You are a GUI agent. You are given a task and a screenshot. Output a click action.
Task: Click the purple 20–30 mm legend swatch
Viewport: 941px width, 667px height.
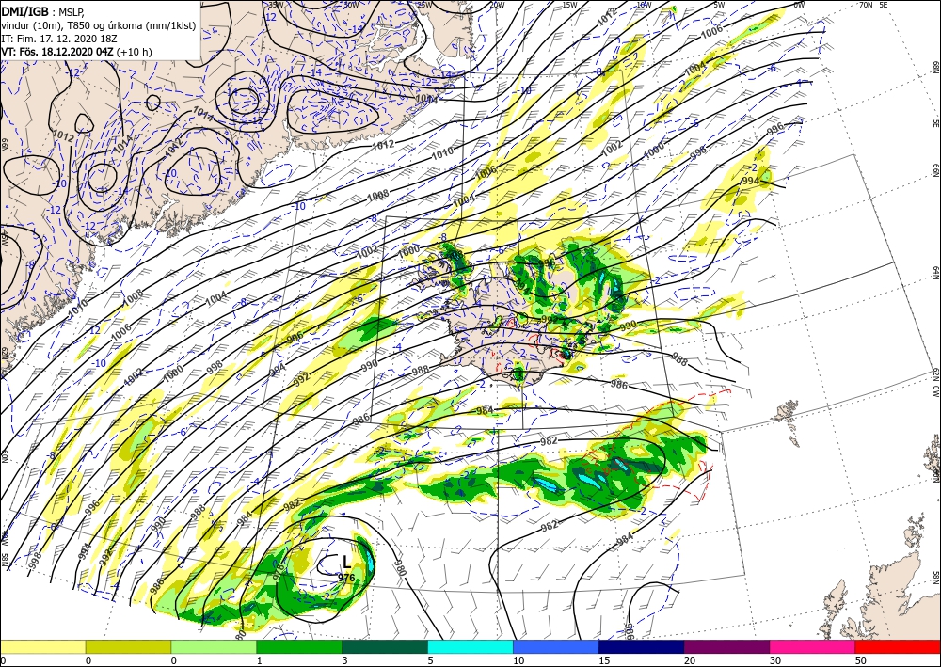pos(726,647)
